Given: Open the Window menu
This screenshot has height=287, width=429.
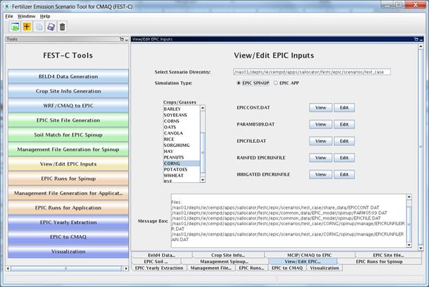Looking at the screenshot, I should coord(27,16).
